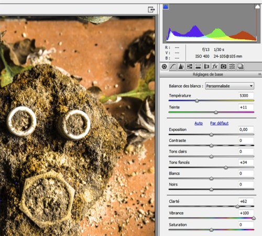
Task: Open the Camera Calibration camera icon tab
Action: [x=223, y=67]
